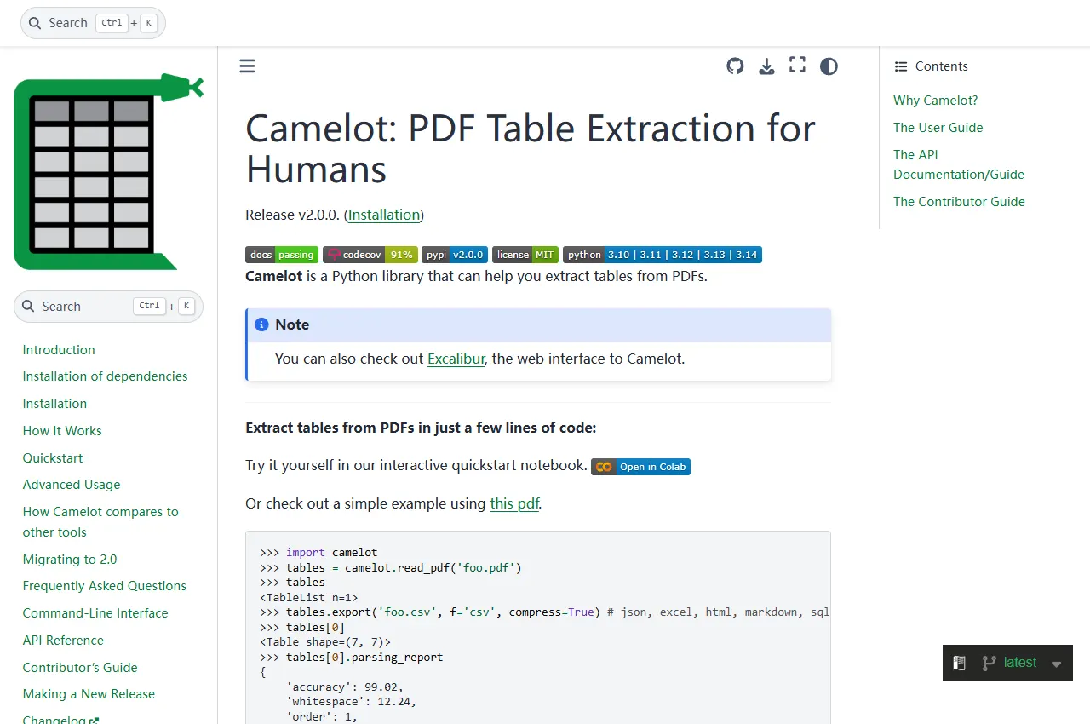Open Migrating to 2.0 page

pyautogui.click(x=70, y=560)
